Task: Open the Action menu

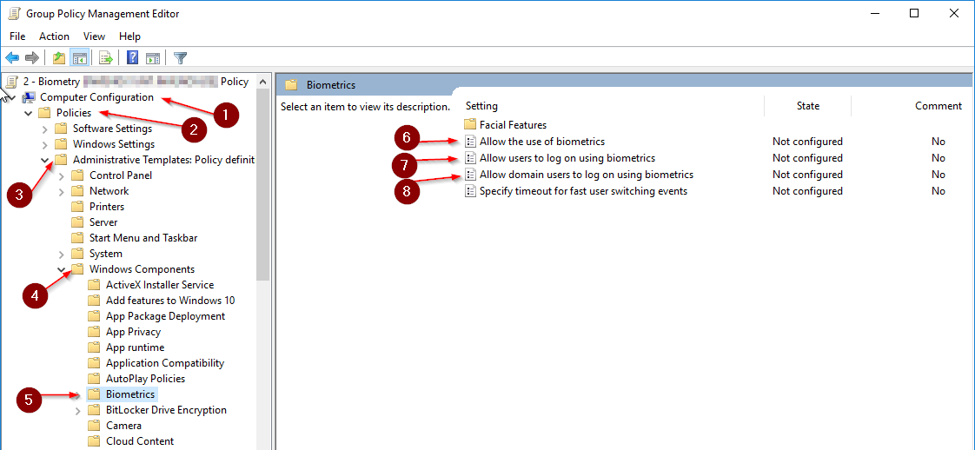Action: [54, 36]
